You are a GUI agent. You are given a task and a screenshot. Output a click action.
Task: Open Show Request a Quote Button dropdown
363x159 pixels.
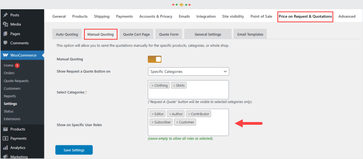[x=189, y=72]
